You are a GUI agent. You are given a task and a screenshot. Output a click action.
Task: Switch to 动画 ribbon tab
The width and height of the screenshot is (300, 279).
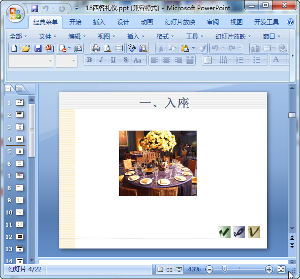[x=147, y=22]
